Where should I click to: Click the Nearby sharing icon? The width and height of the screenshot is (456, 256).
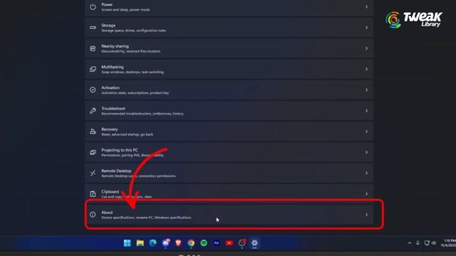93,48
